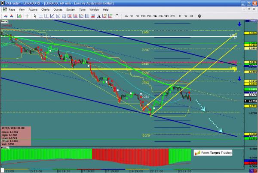
Task: Click the 1m timeframe button
Action: click(126, 16)
